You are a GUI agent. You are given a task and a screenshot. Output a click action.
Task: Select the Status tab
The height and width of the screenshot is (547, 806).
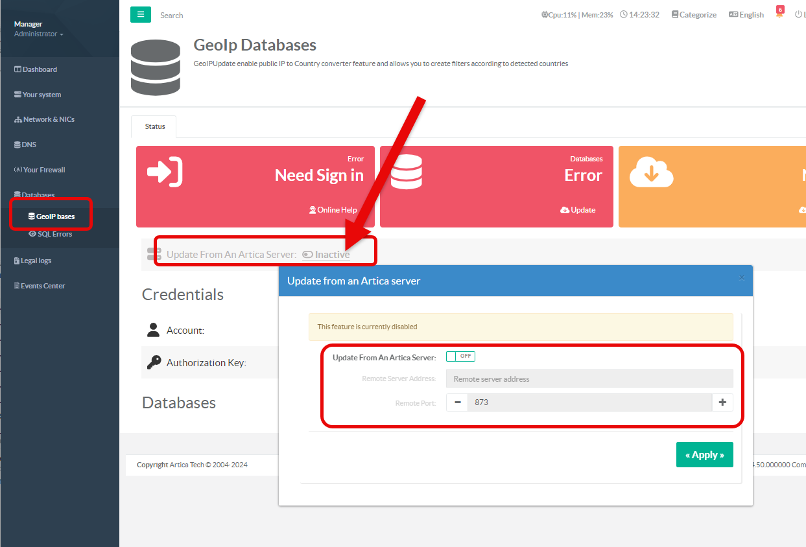(154, 126)
